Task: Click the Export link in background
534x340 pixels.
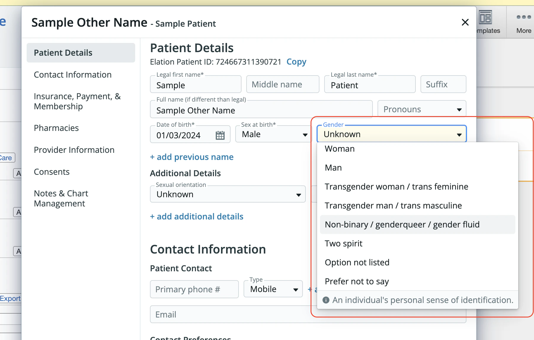Action: [10, 299]
